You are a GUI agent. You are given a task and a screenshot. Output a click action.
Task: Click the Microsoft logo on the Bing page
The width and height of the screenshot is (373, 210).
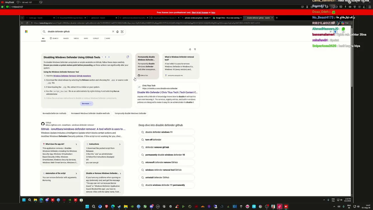(x=26, y=32)
